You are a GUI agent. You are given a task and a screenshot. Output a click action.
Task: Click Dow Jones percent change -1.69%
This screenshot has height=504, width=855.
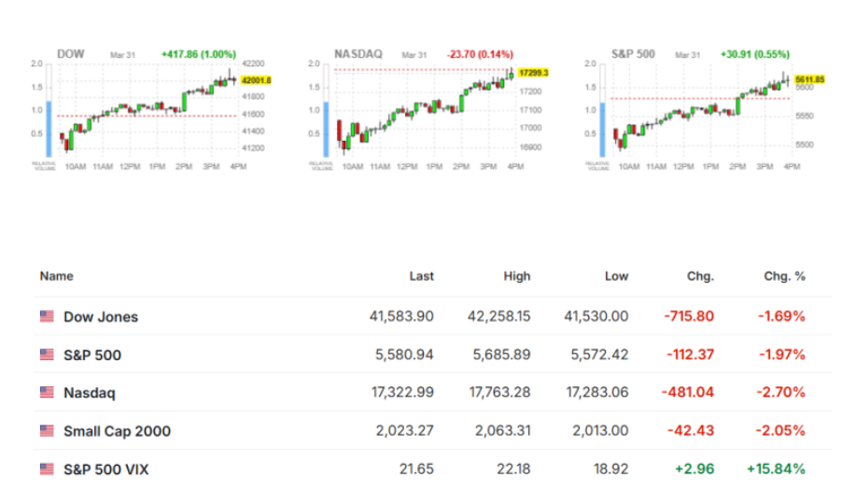pos(781,316)
